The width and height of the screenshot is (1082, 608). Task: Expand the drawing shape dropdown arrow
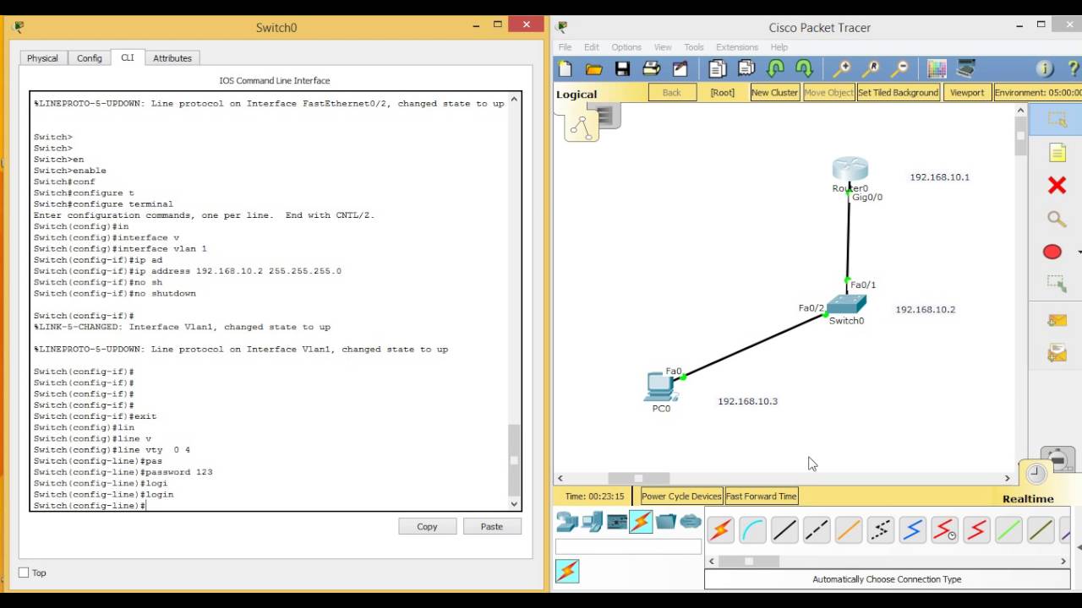click(1078, 252)
